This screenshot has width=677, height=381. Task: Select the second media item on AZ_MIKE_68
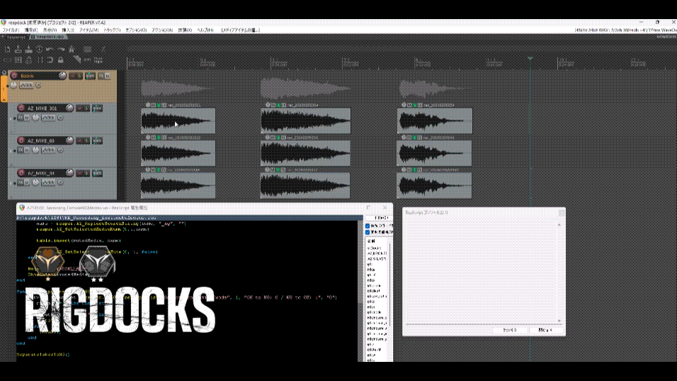[x=305, y=154]
